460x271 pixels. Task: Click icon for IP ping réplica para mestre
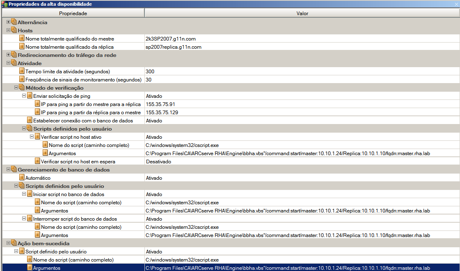[37, 112]
